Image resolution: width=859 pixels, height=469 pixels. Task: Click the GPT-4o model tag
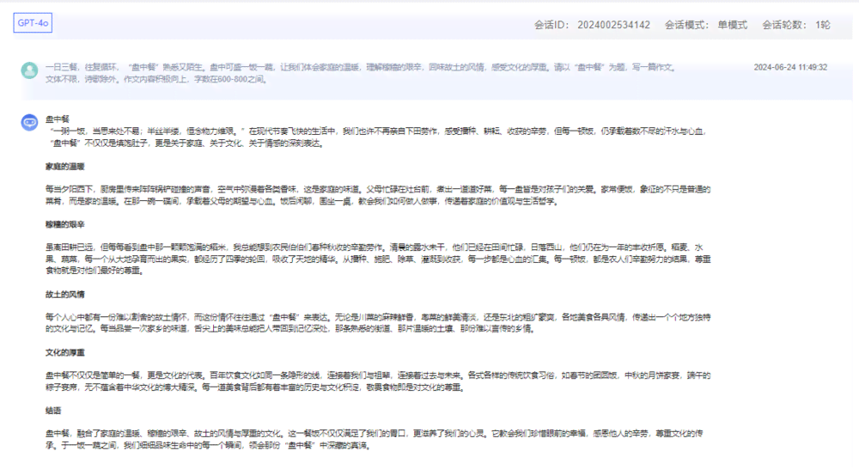pos(33,23)
